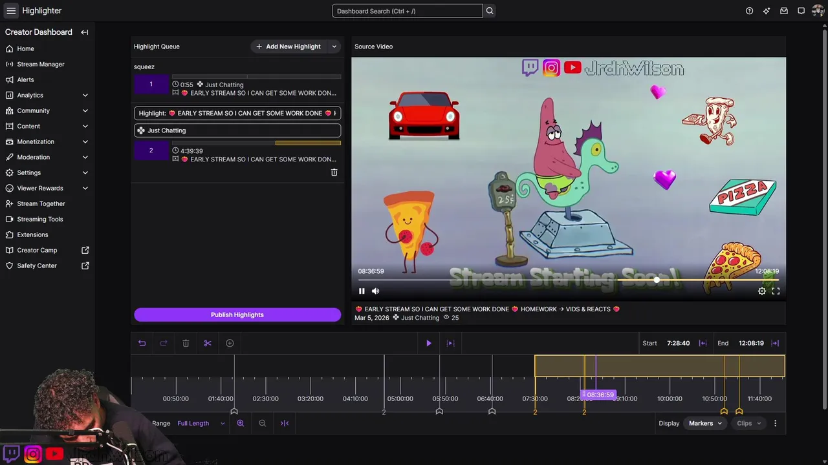The width and height of the screenshot is (828, 465).
Task: Zoom in on the timeline
Action: coord(240,424)
